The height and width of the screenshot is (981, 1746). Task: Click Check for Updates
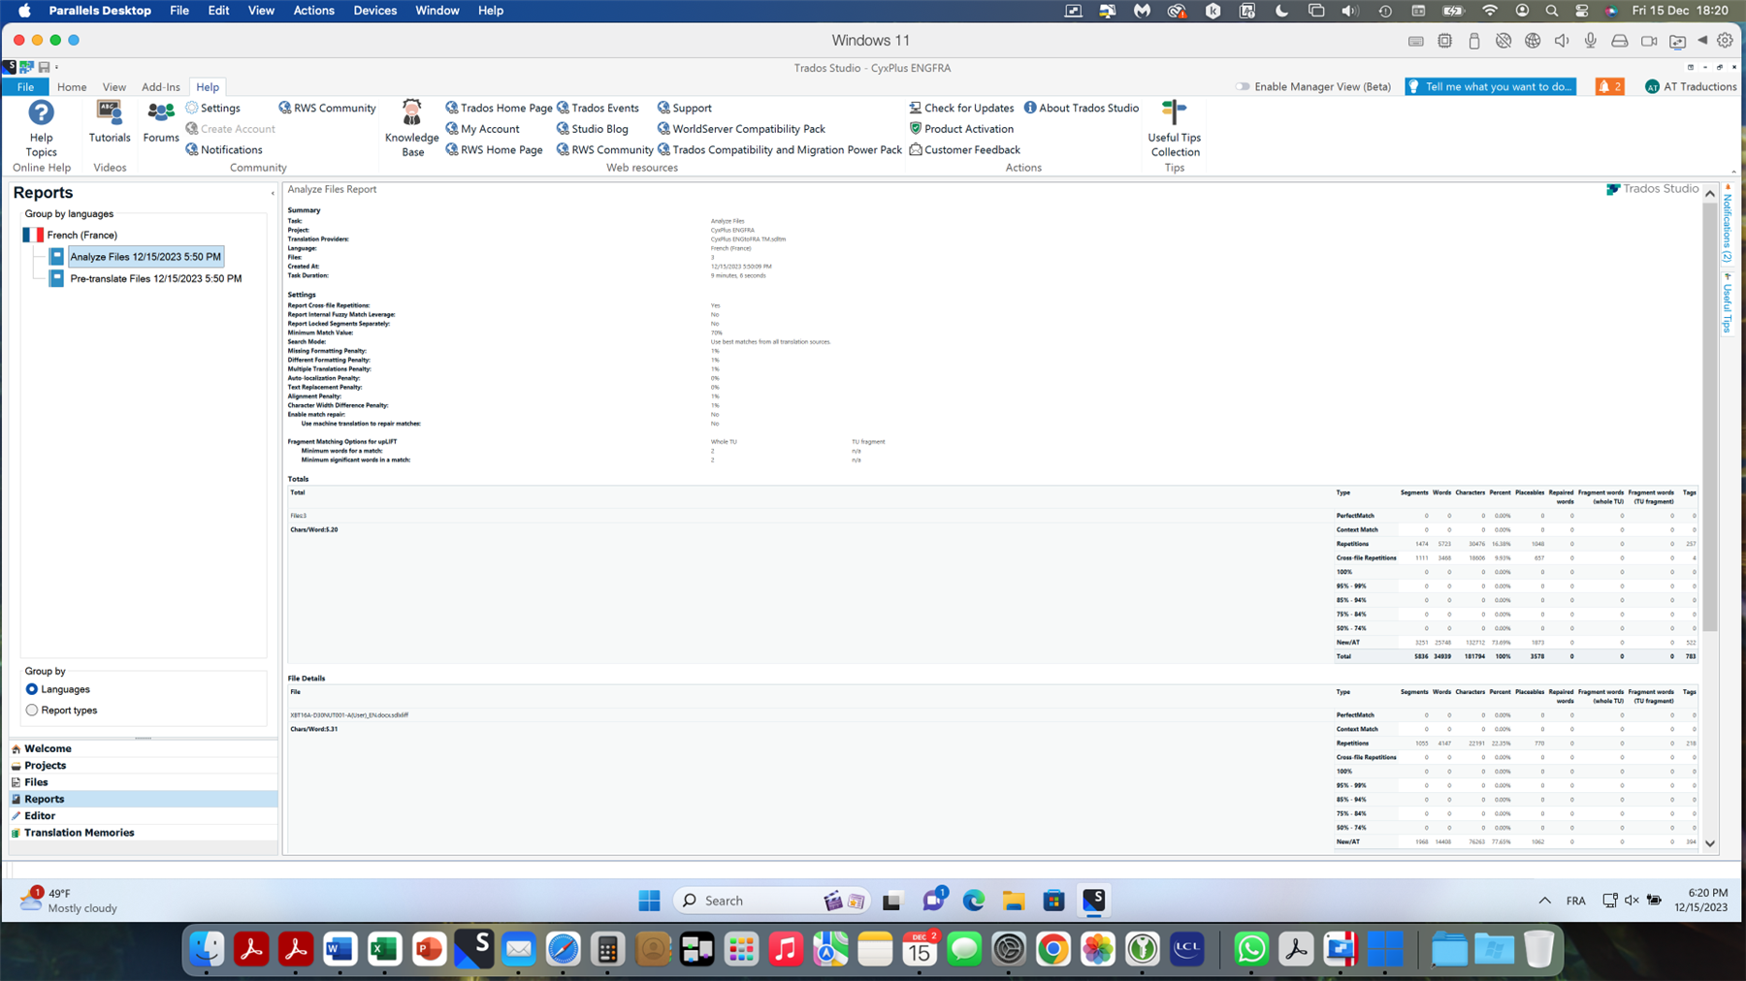pos(961,108)
